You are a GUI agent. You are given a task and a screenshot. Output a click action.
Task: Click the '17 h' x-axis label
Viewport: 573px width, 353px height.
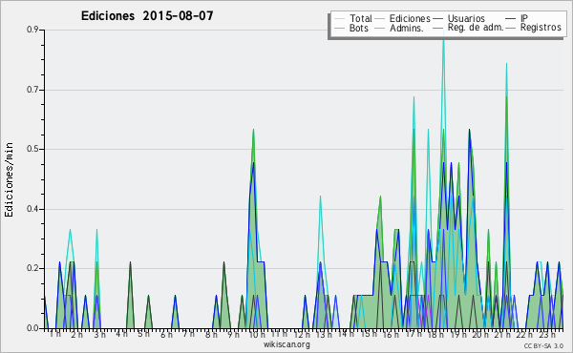coord(414,334)
